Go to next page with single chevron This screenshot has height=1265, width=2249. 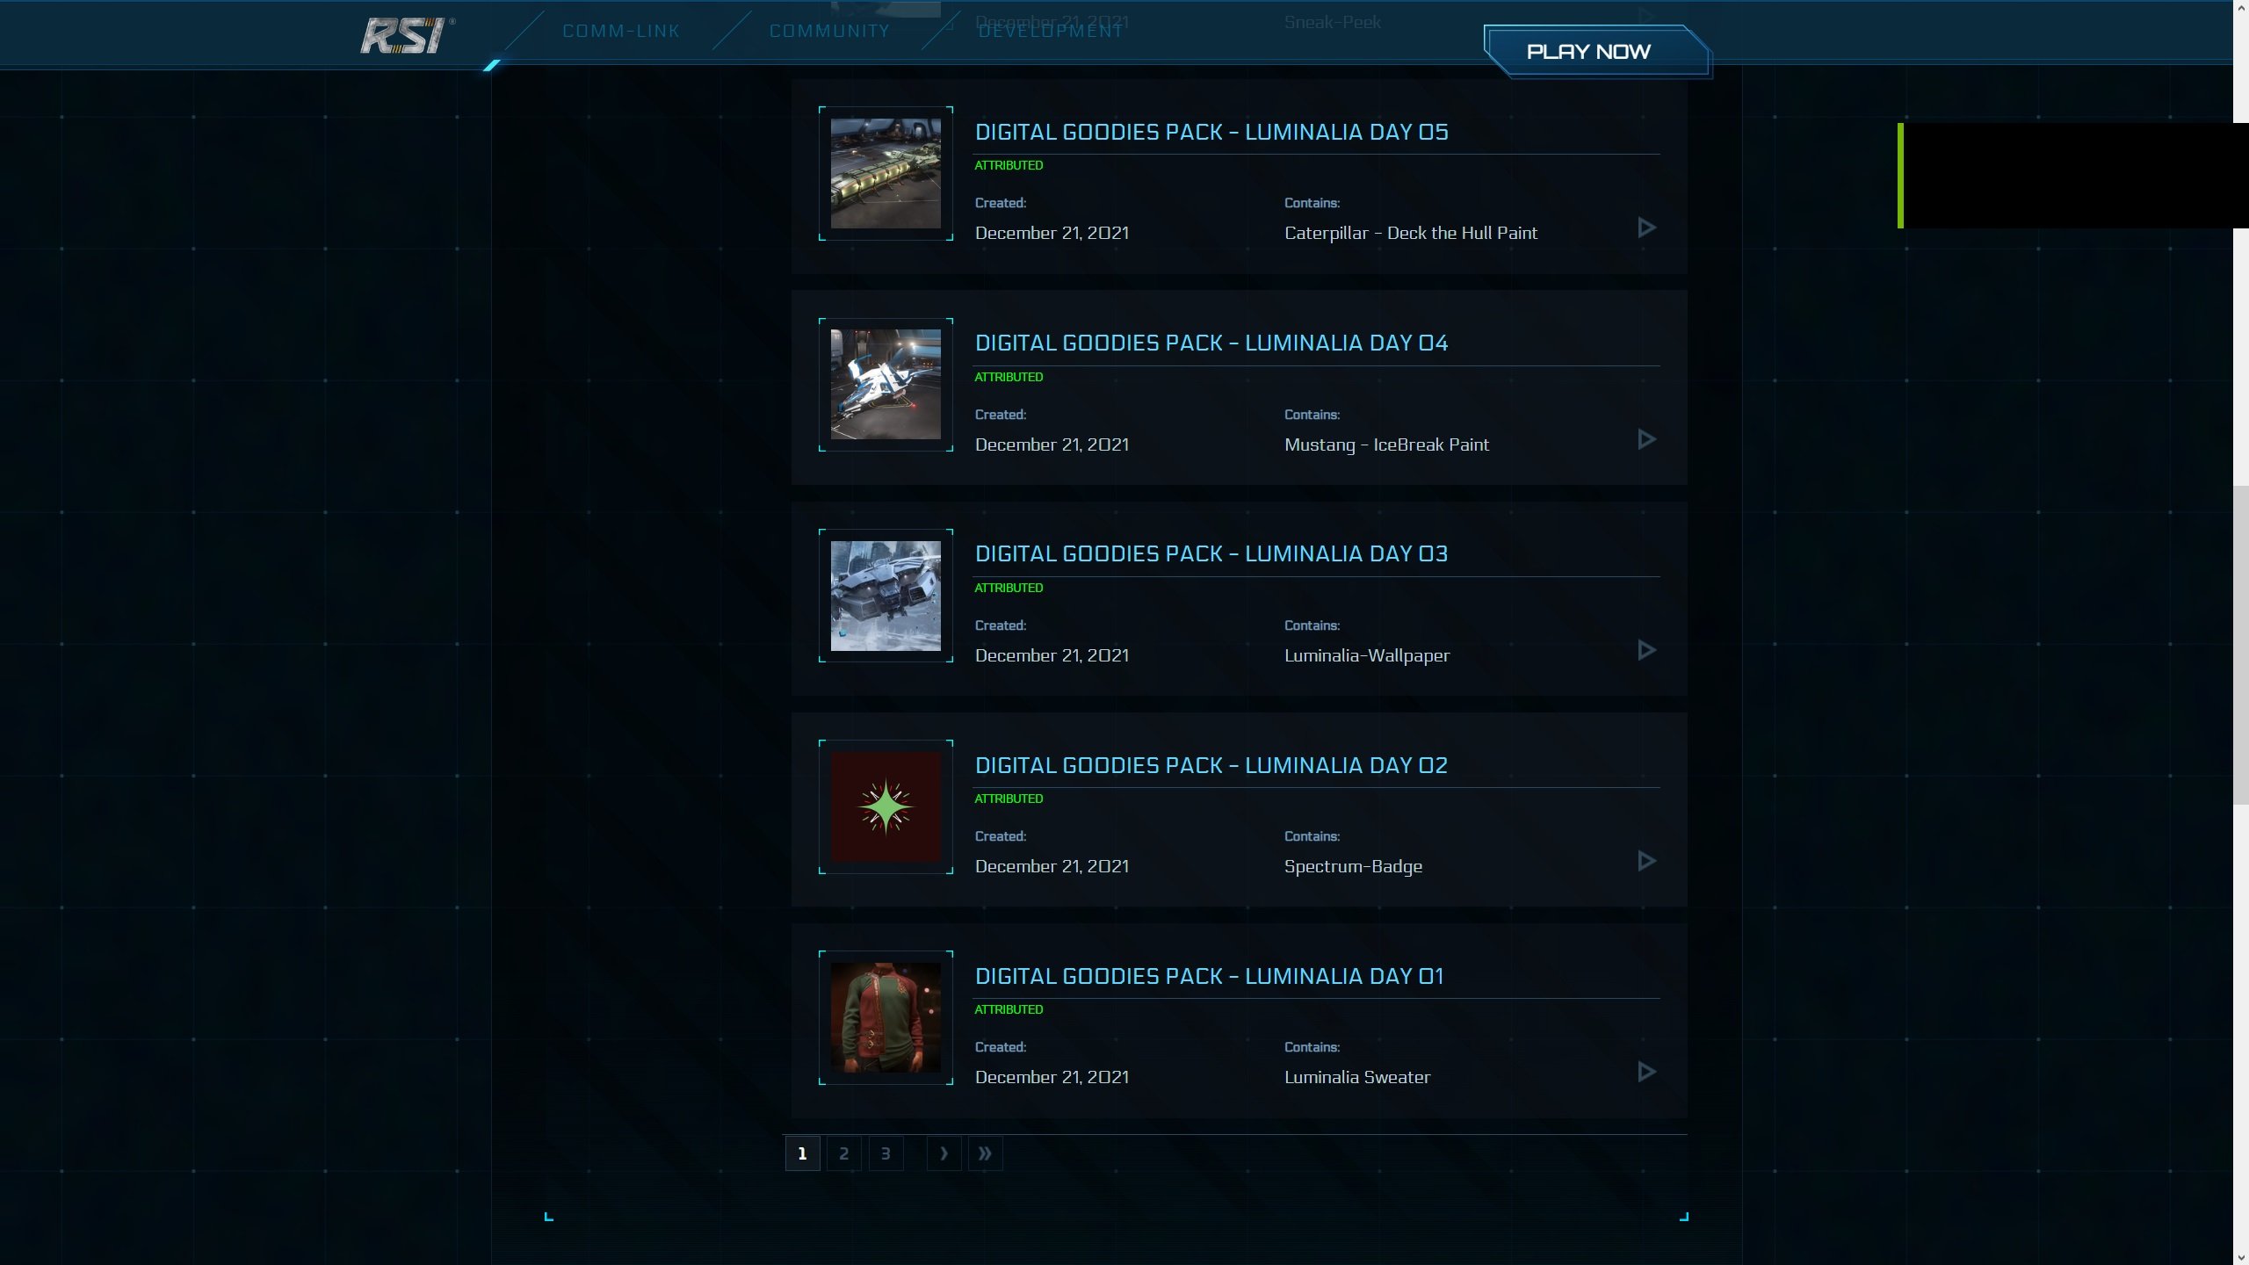pyautogui.click(x=944, y=1153)
